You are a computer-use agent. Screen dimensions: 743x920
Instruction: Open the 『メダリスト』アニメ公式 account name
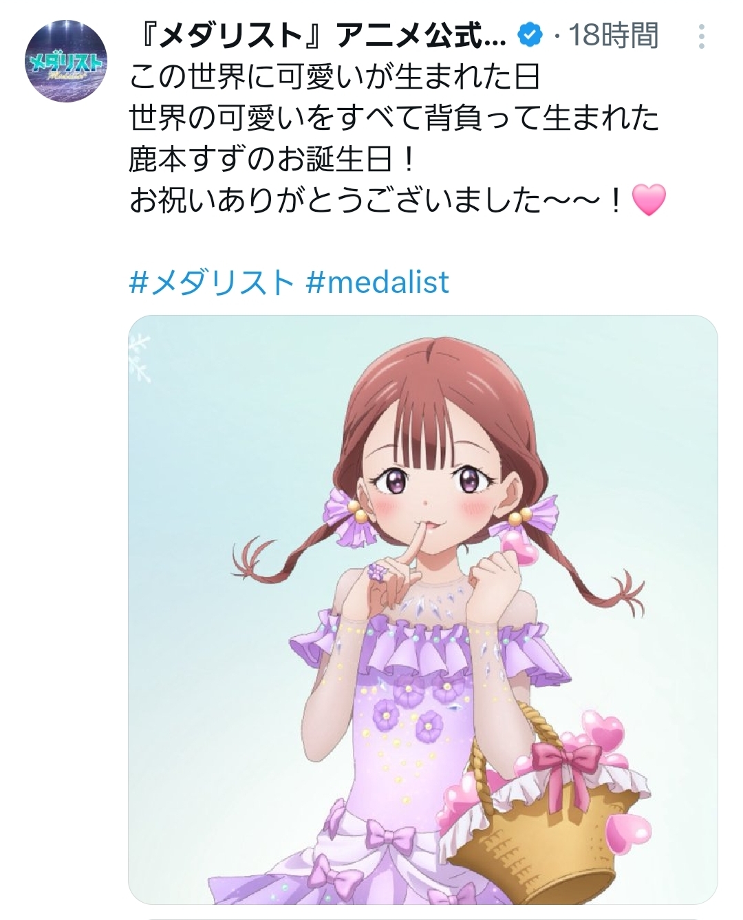coord(317,35)
